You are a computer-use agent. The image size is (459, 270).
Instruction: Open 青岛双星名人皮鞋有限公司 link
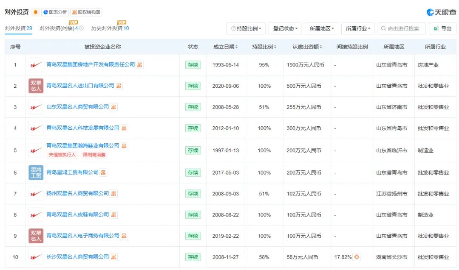[78, 214]
